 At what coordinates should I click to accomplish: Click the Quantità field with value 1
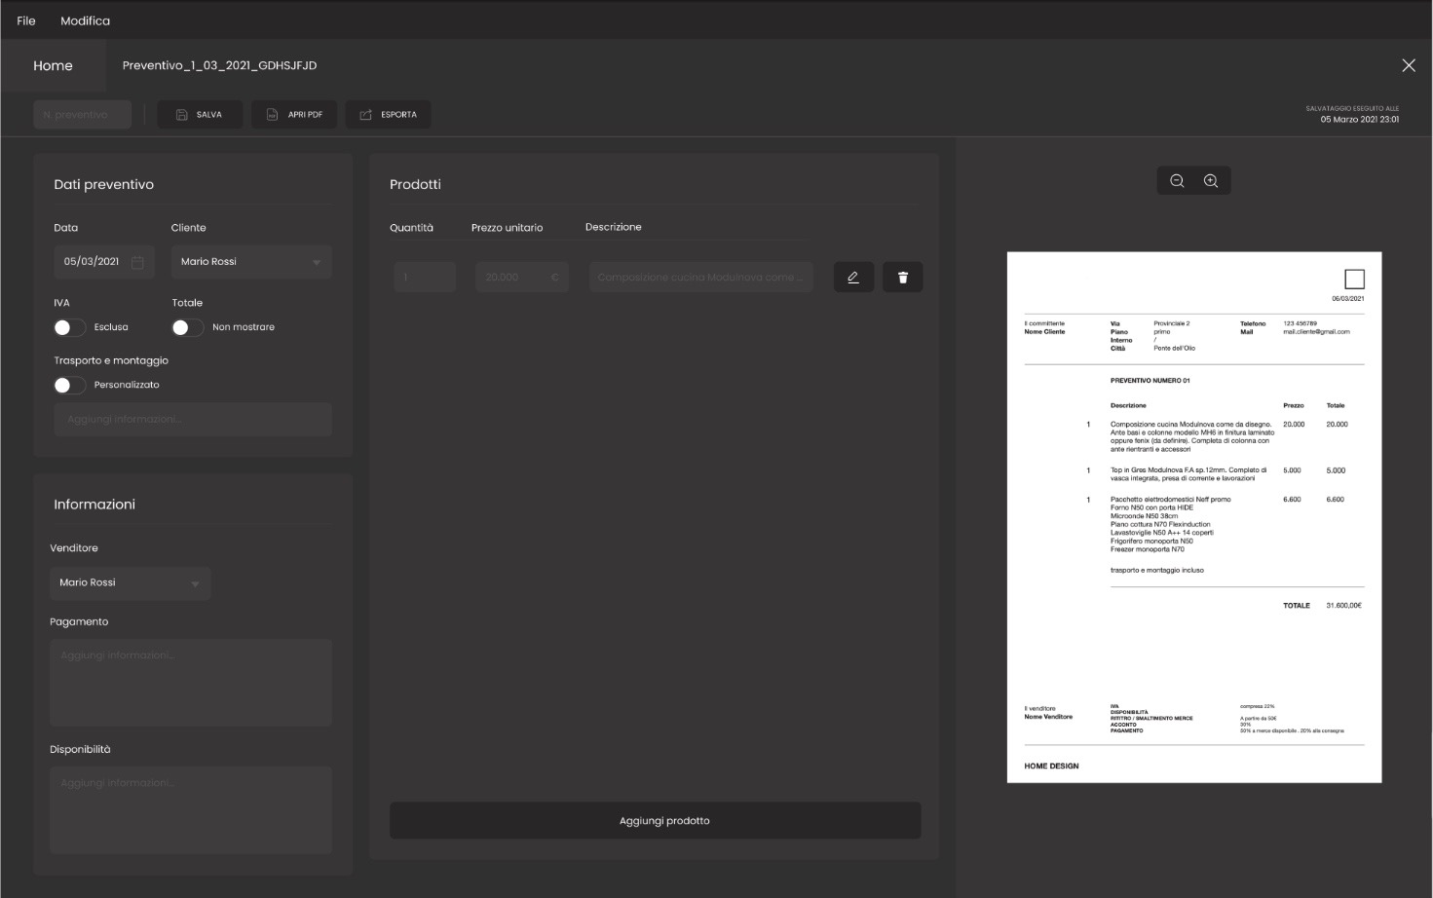[x=425, y=278]
